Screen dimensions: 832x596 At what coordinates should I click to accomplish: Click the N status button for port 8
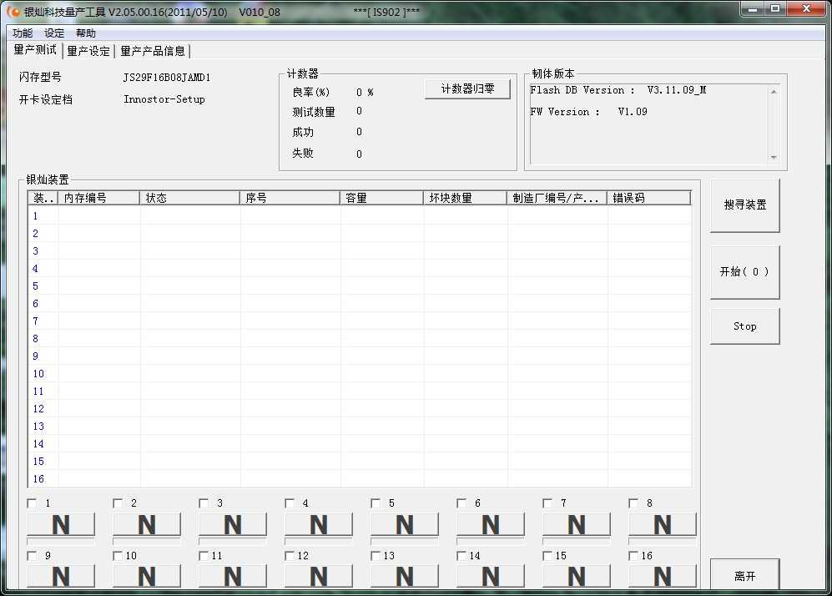[x=663, y=524]
